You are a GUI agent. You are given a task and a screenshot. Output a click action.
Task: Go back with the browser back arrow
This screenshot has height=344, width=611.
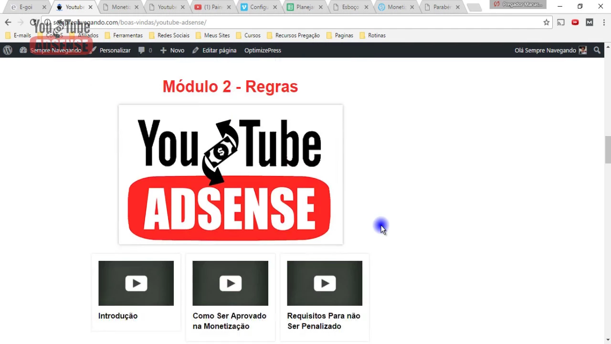point(8,22)
